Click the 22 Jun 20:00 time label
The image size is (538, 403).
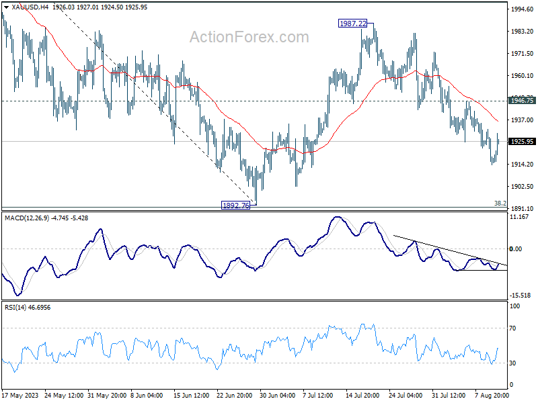[235, 395]
